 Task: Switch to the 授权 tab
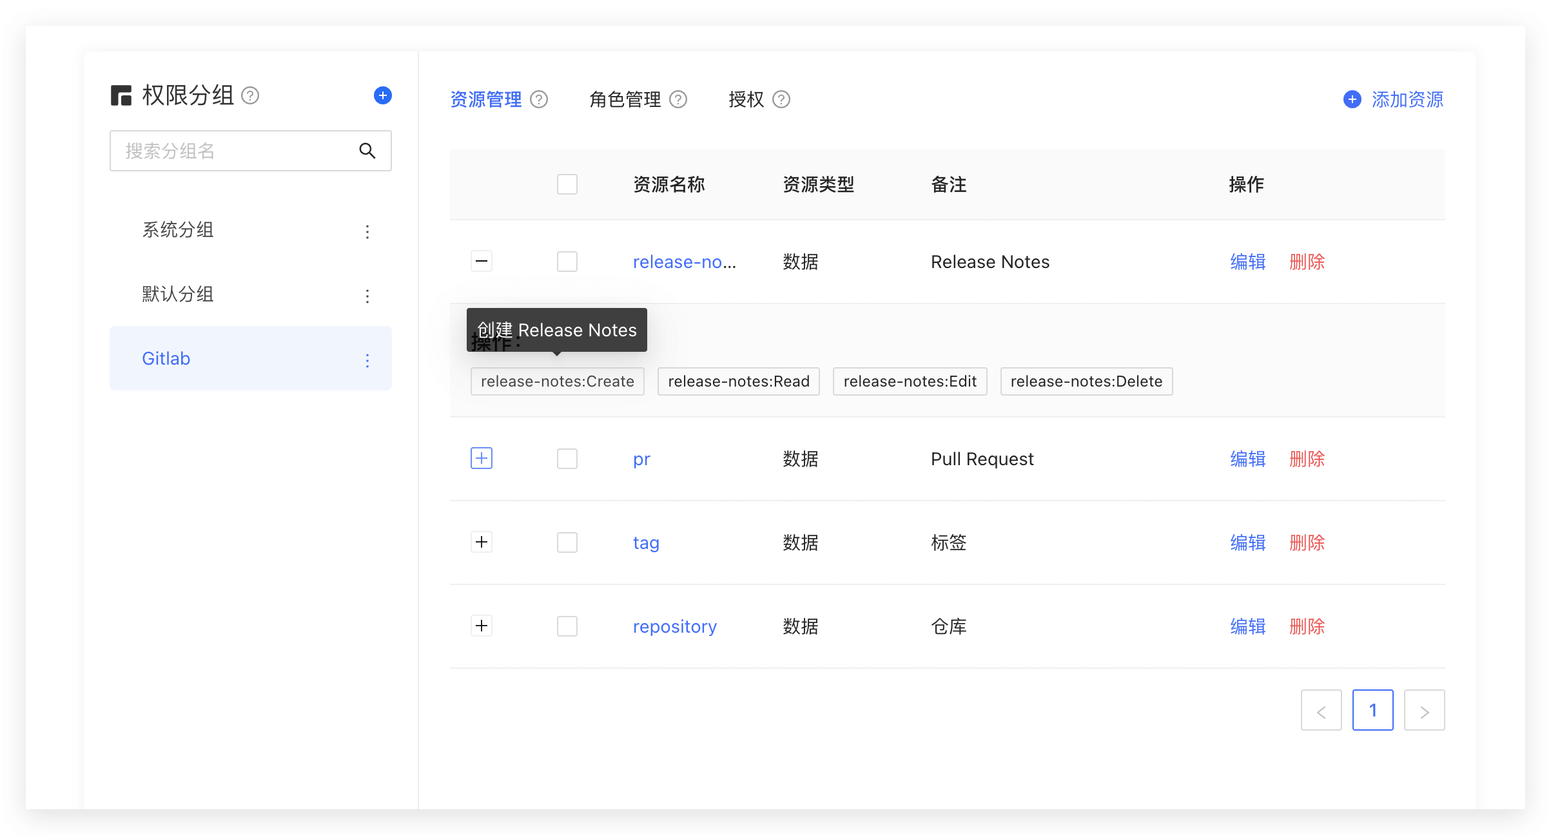(746, 100)
